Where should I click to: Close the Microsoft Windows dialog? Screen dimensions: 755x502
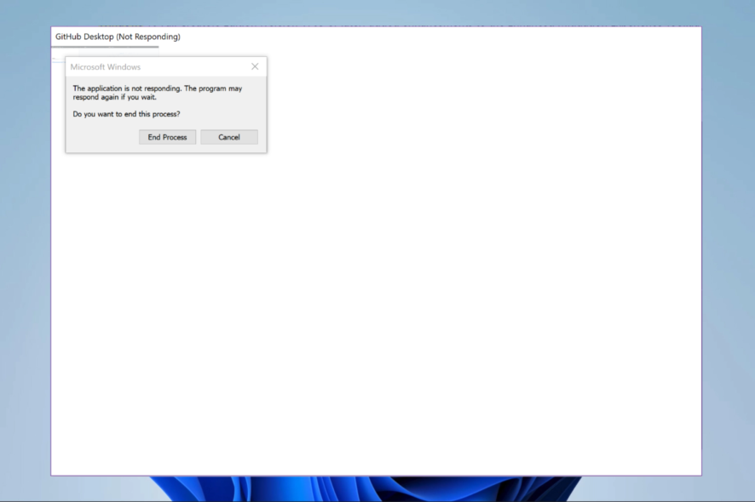(x=255, y=66)
